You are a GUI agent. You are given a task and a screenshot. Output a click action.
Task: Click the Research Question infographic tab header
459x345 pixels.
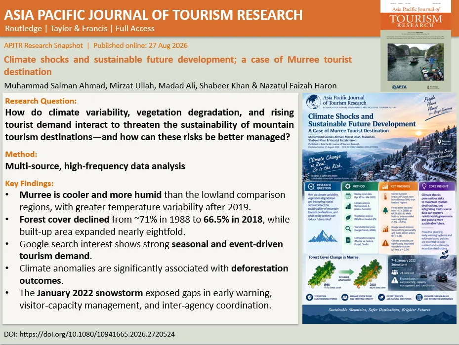(x=323, y=186)
